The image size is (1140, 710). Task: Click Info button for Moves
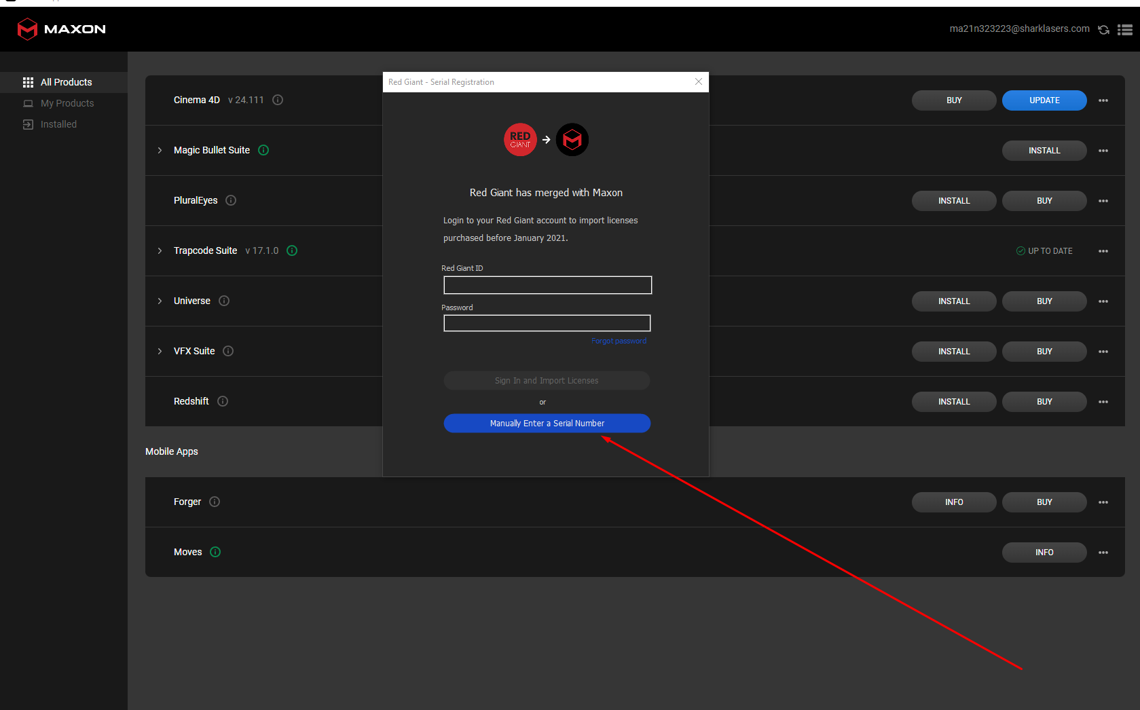(1044, 553)
